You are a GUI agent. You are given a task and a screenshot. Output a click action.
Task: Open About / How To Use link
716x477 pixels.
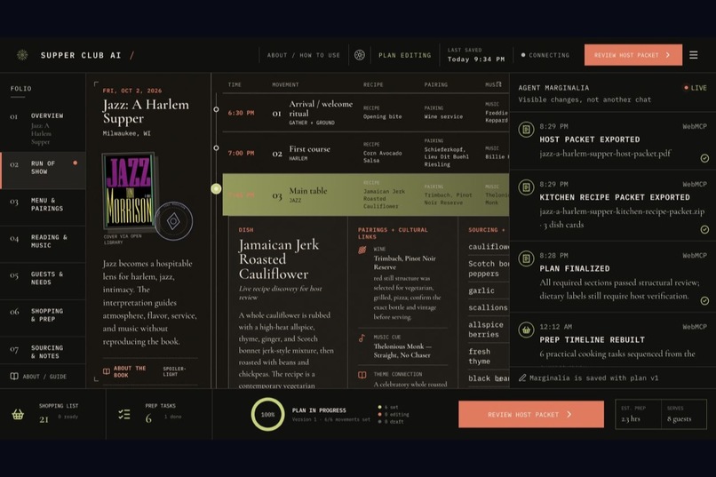click(x=304, y=55)
